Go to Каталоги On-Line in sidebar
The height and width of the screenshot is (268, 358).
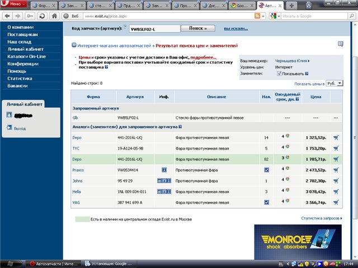coord(26,56)
